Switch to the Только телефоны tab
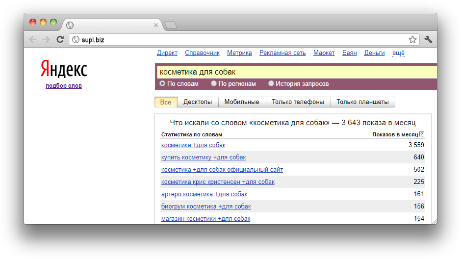 pos(298,102)
